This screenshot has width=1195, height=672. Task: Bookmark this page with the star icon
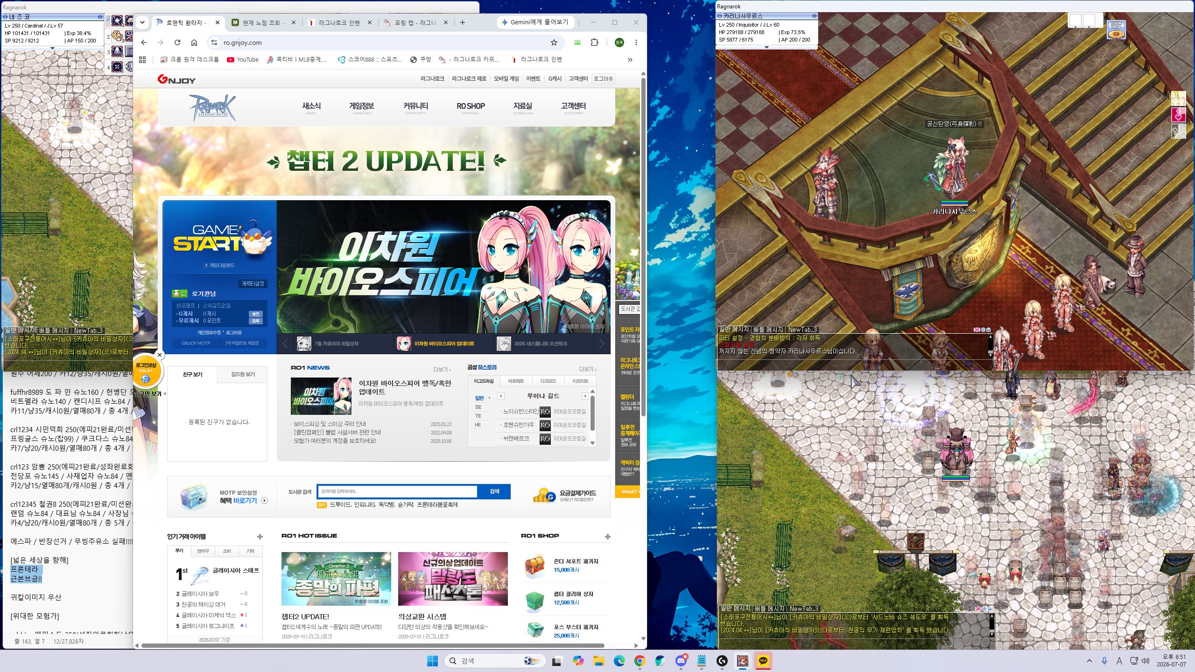[x=554, y=42]
